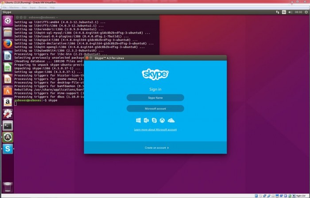This screenshot has width=310, height=198.
Task: Open VirtualBox Machine menu
Action: [14, 7]
